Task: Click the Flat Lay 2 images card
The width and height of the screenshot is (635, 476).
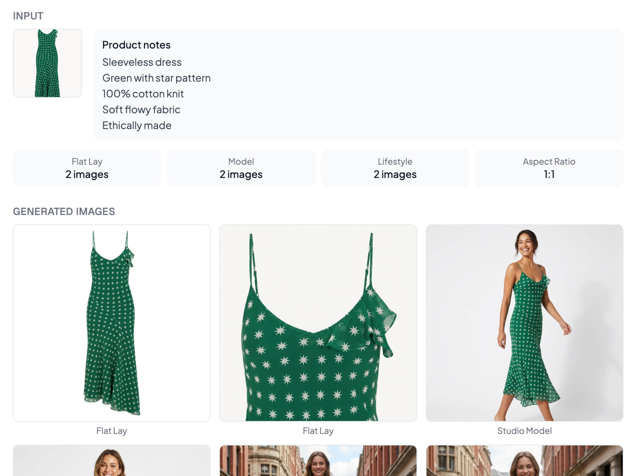Action: (x=87, y=168)
